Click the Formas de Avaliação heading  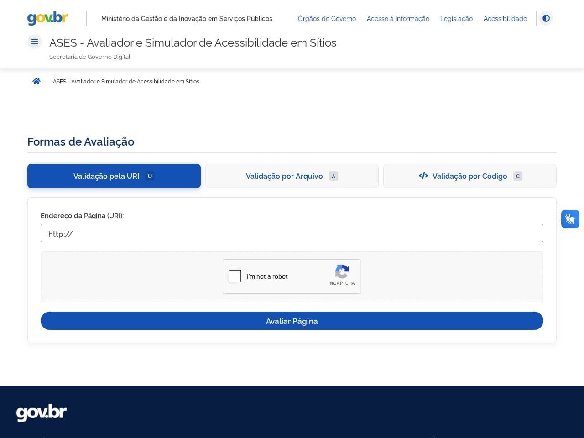(x=81, y=142)
